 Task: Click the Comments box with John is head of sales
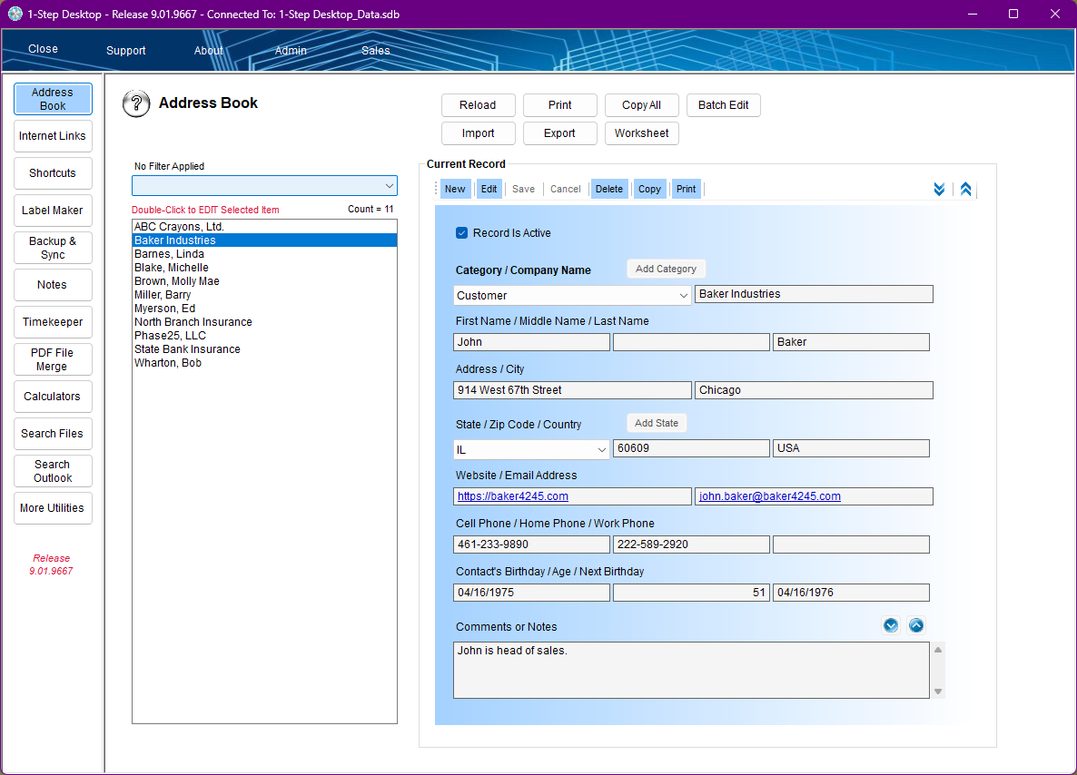tap(691, 670)
